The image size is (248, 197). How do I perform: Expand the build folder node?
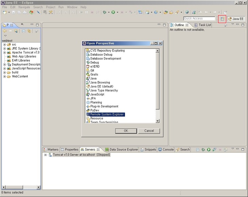pyautogui.click(x=5, y=72)
